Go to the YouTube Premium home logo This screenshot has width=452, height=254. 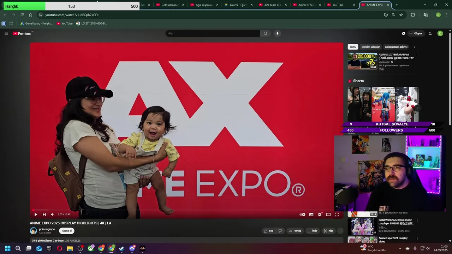point(22,34)
